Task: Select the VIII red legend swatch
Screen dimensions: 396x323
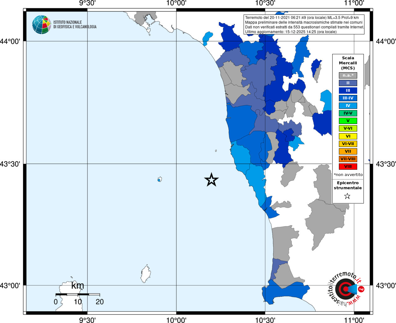Action: click(348, 167)
